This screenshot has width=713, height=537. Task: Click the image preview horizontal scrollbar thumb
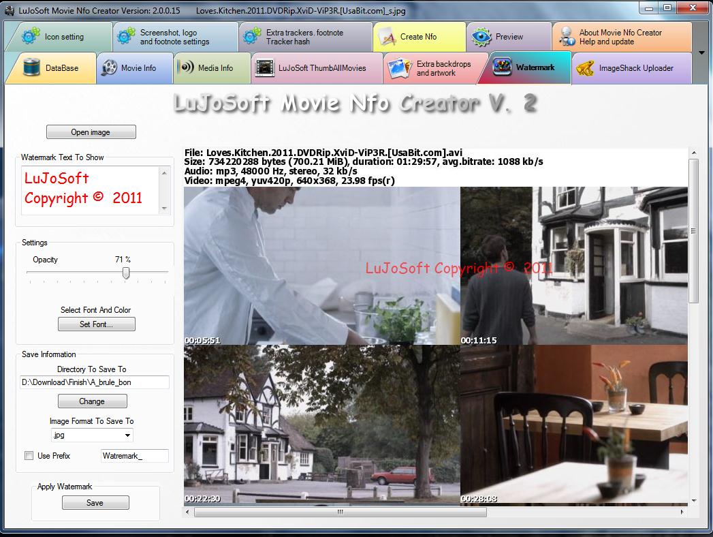[340, 512]
